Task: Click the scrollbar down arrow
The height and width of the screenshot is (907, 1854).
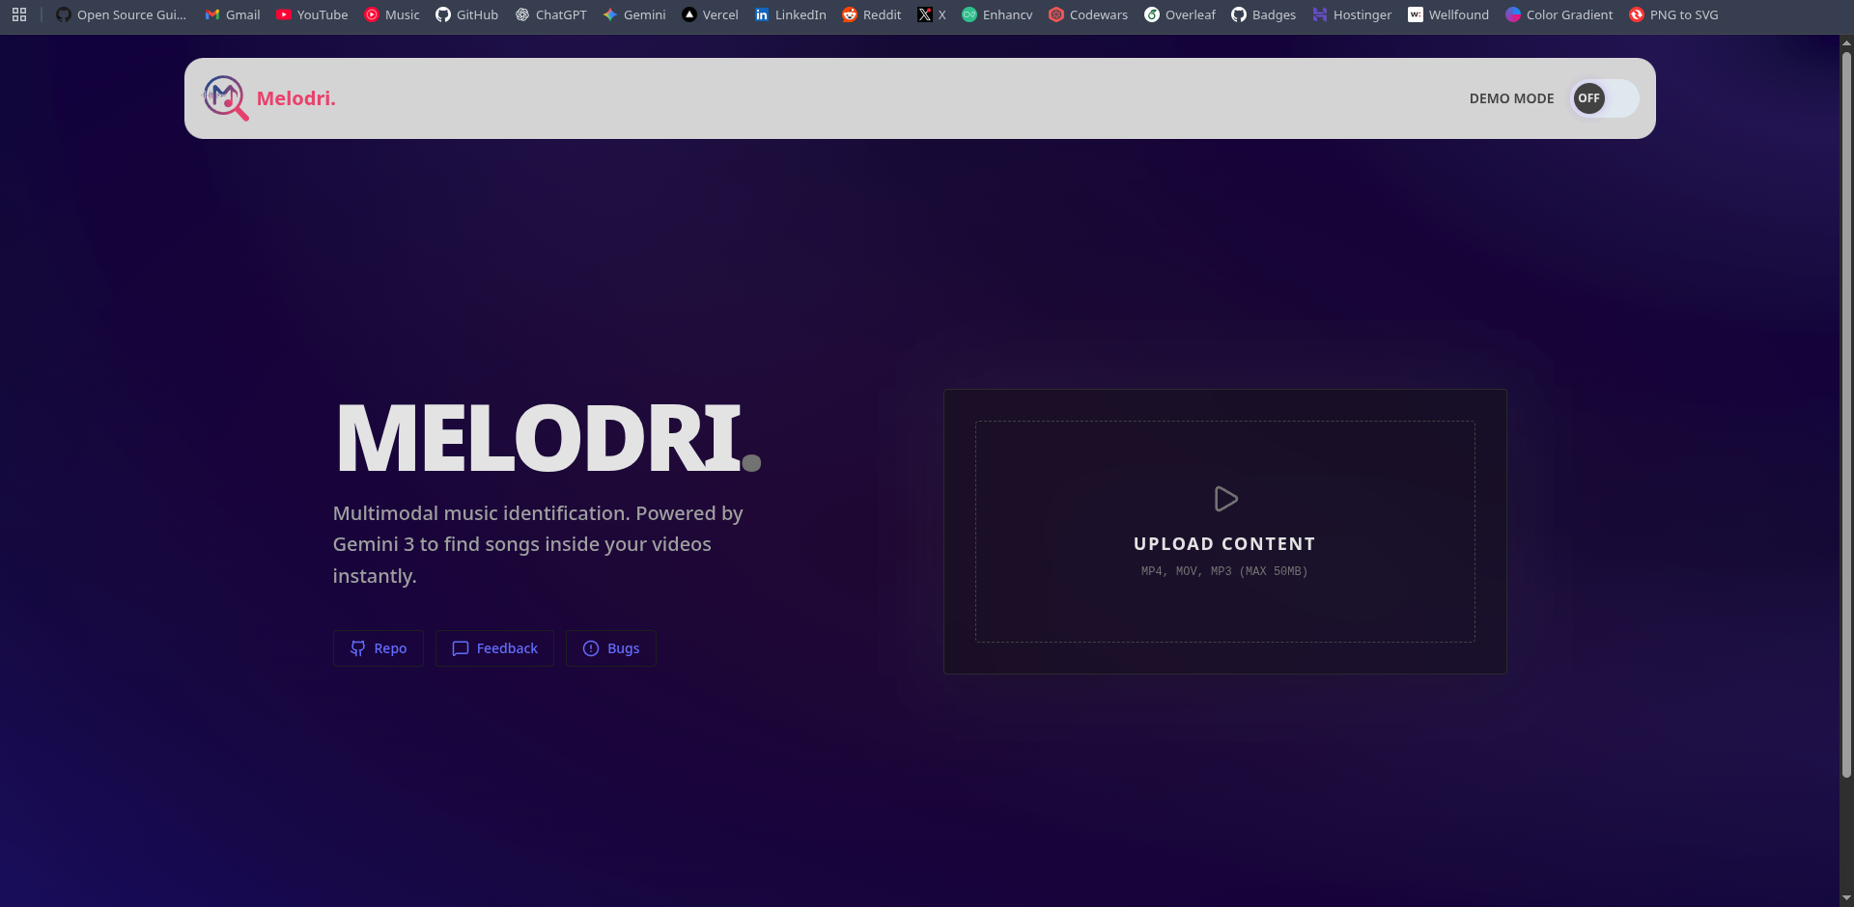Action: tap(1846, 898)
